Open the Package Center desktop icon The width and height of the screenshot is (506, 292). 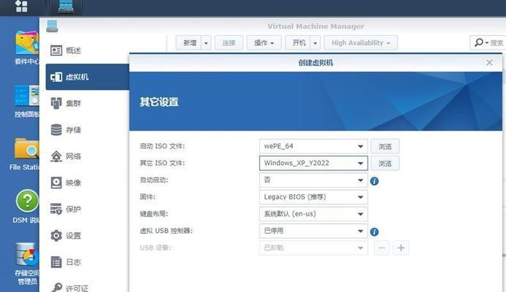pyautogui.click(x=27, y=43)
